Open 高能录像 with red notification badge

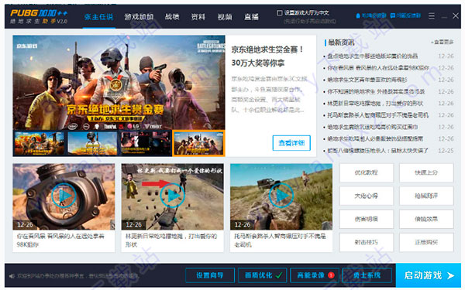coord(315,275)
